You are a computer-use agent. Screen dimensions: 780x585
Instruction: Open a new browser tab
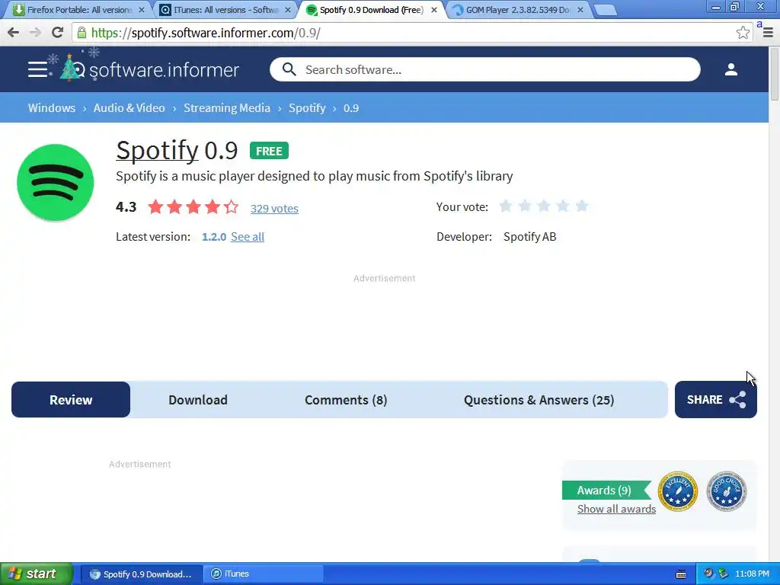tap(606, 11)
